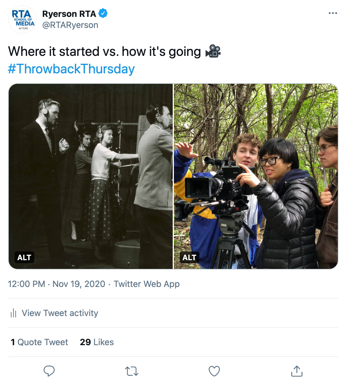Click the retweet arrows icon
346x383 pixels.
[x=132, y=371]
